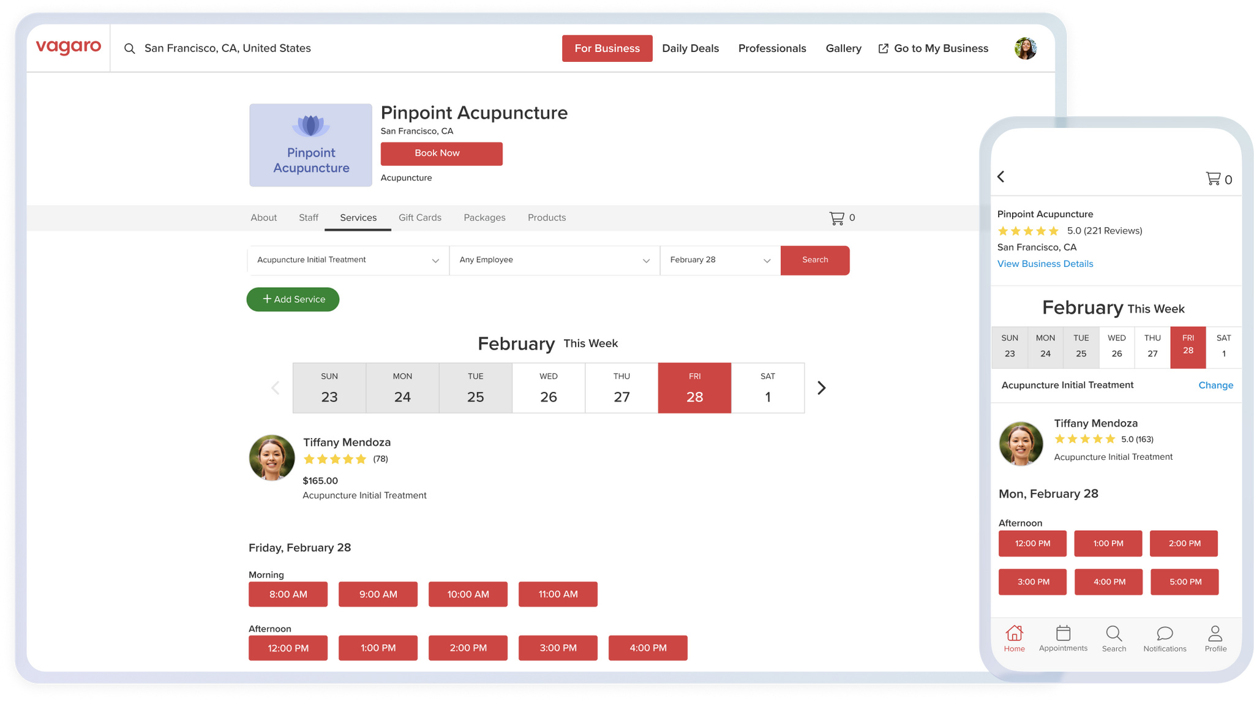Viewport: 1254px width, 701px height.
Task: Open Professionals in the header
Action: point(772,48)
